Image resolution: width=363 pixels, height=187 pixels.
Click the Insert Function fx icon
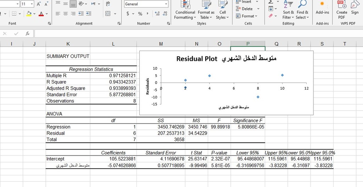coord(27,34)
